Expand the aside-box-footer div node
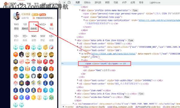 tap(75, 97)
